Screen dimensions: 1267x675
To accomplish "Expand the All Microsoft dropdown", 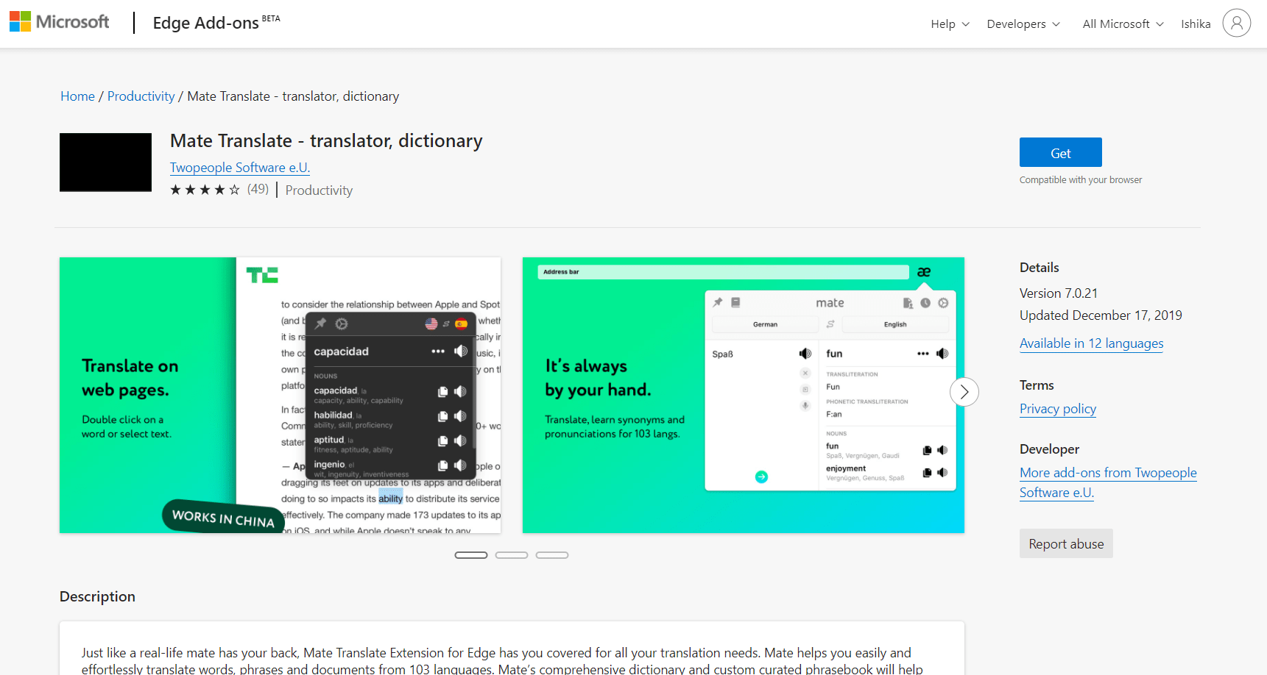I will 1123,24.
